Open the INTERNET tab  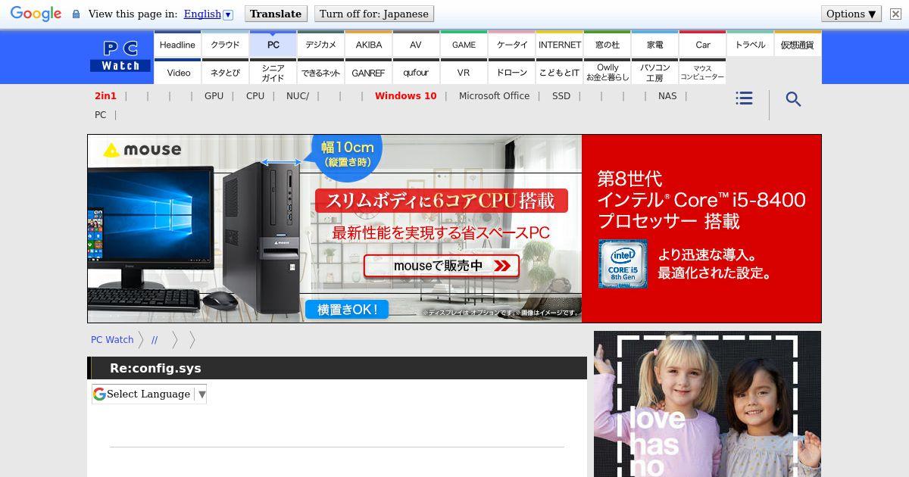[x=560, y=45]
